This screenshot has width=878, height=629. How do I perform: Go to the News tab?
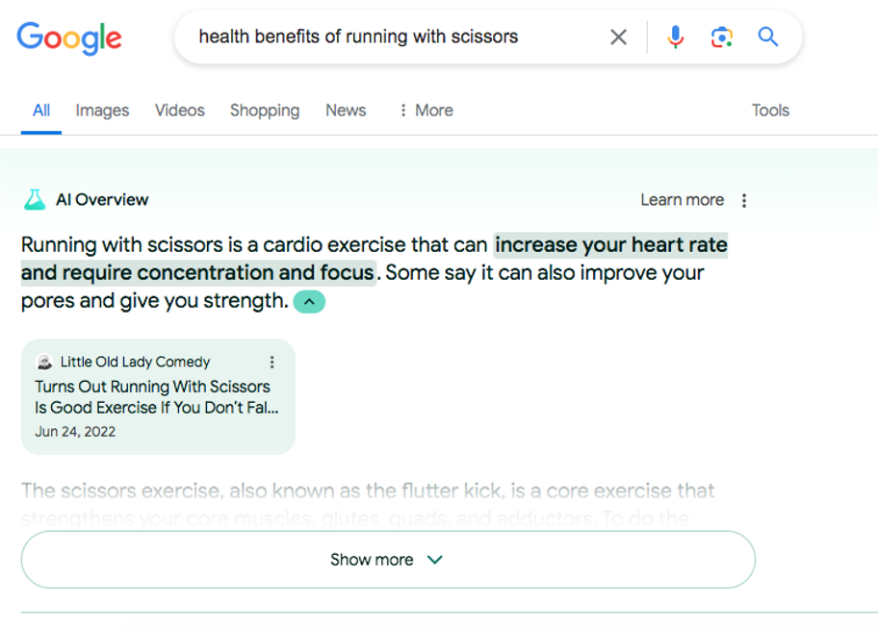click(x=346, y=111)
